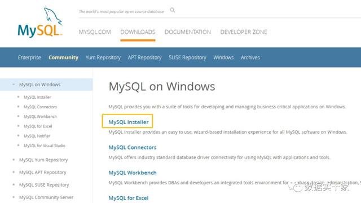Open MySQL Community Server in sidebar
The height and width of the screenshot is (203, 361).
pyautogui.click(x=46, y=197)
